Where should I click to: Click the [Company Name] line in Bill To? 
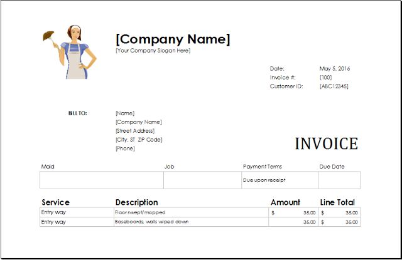[139, 122]
